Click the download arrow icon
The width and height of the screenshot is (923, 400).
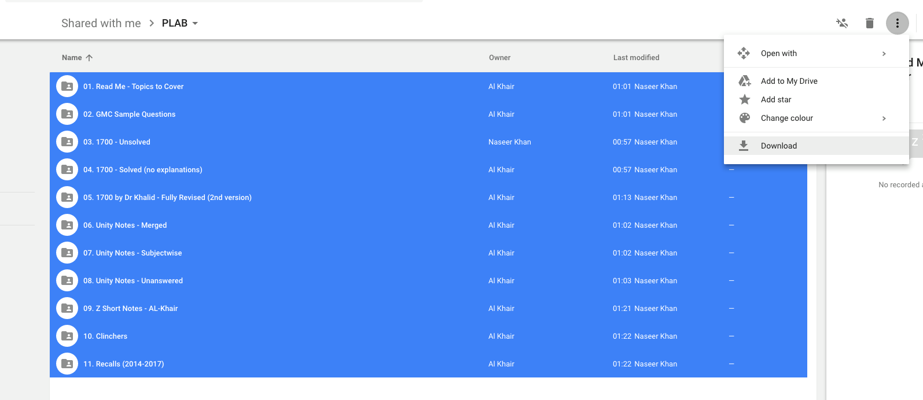pyautogui.click(x=744, y=146)
